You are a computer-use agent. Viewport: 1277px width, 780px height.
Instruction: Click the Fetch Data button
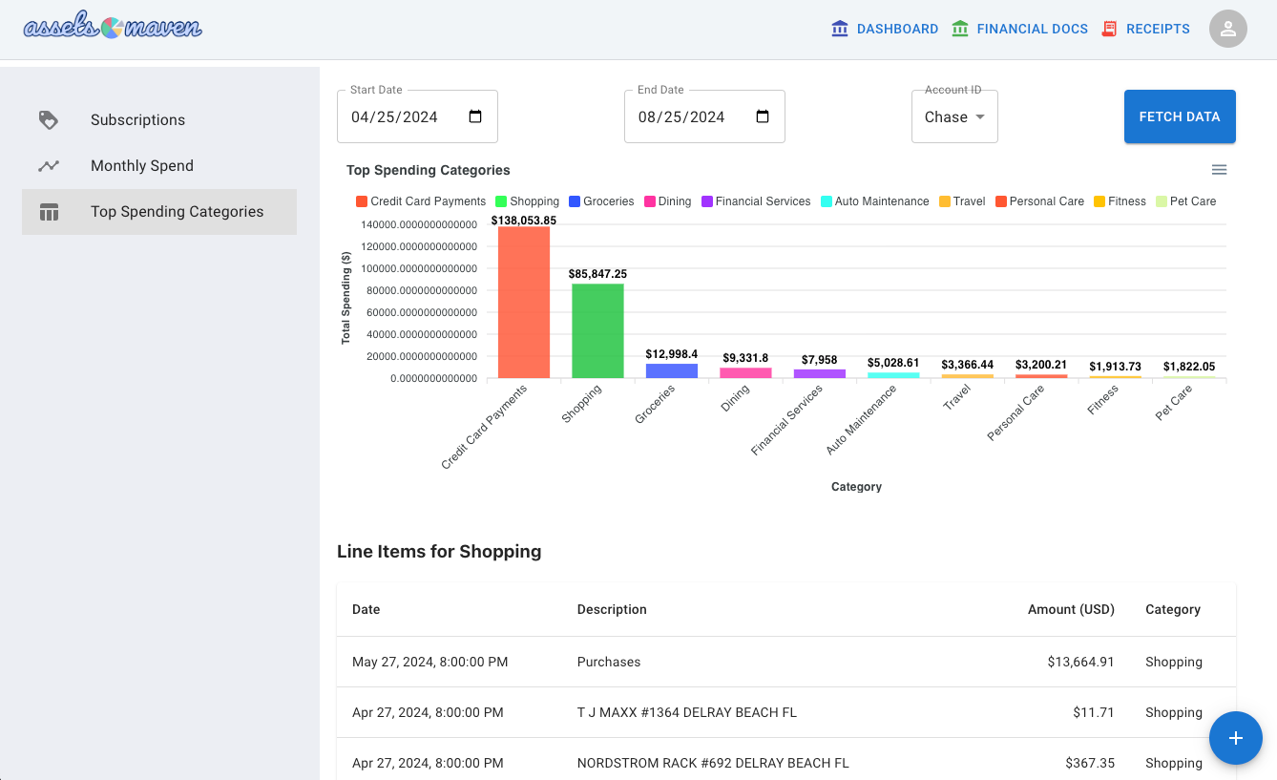coord(1180,116)
